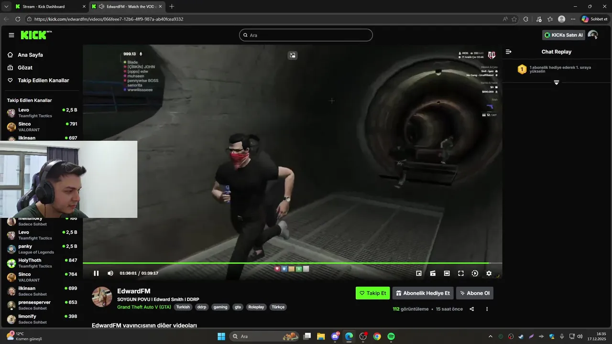Click the EdwardFM channel avatar

pos(102,297)
